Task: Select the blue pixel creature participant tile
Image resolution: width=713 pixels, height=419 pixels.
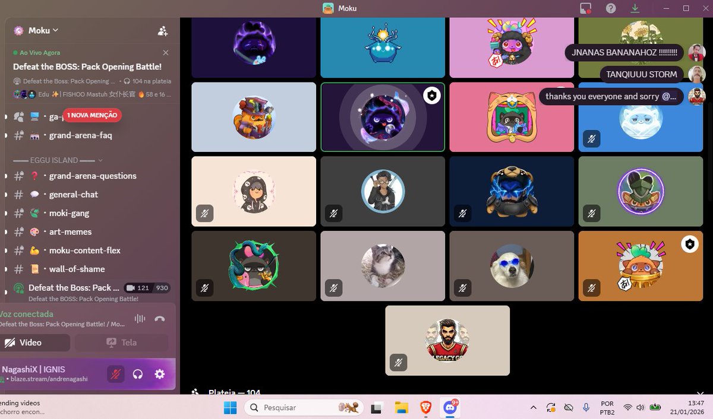Action: [x=383, y=47]
